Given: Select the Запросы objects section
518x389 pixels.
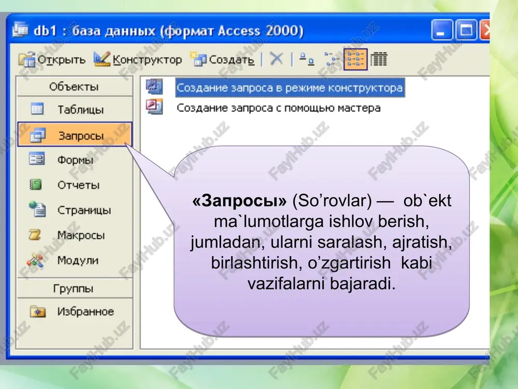Looking at the screenshot, I should 75,135.
